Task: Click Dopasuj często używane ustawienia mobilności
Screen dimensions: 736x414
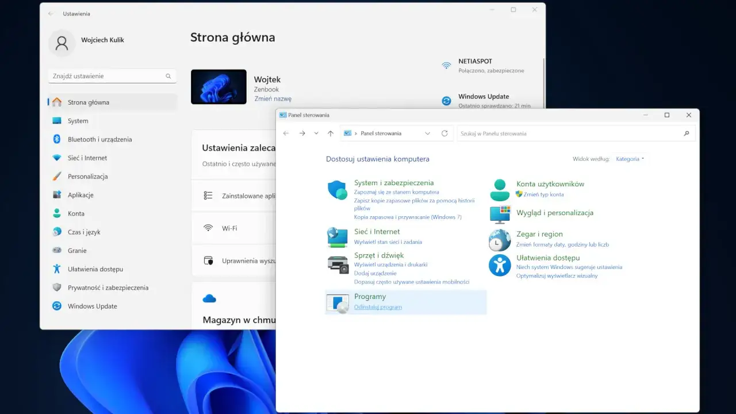Action: click(412, 282)
